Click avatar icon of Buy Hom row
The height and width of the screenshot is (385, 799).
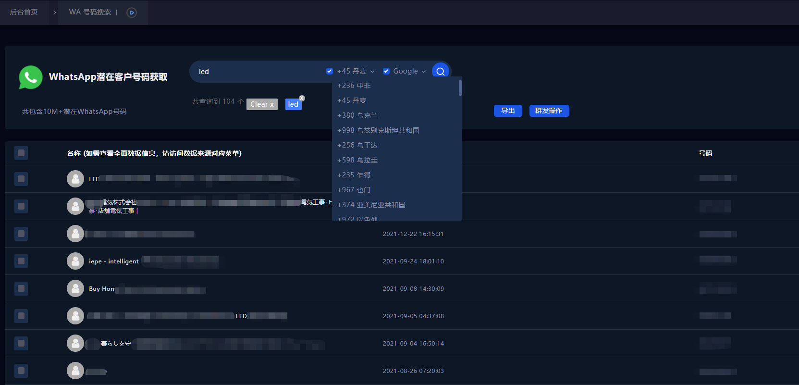(75, 288)
